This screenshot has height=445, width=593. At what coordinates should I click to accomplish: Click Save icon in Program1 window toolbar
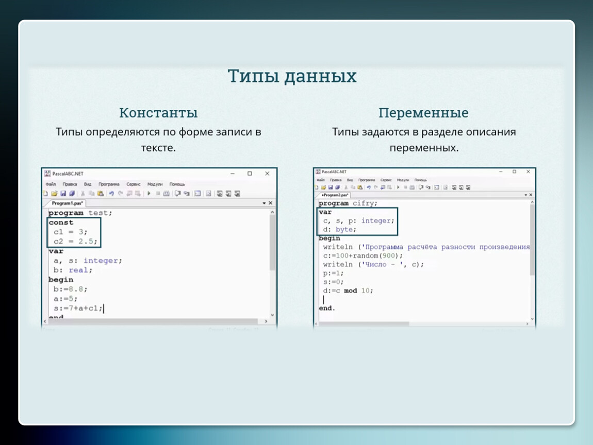click(63, 194)
